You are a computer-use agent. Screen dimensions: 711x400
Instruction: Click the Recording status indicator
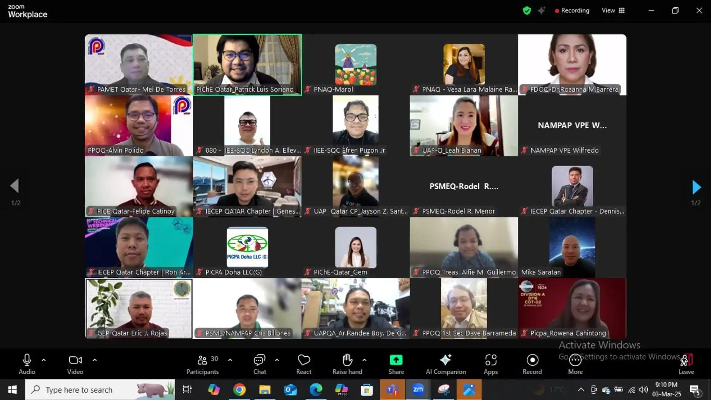pyautogui.click(x=572, y=10)
